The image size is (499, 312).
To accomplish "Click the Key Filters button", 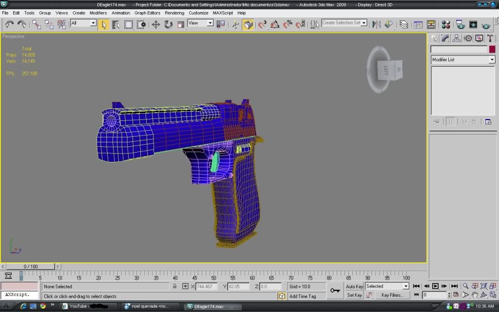I will coord(392,295).
